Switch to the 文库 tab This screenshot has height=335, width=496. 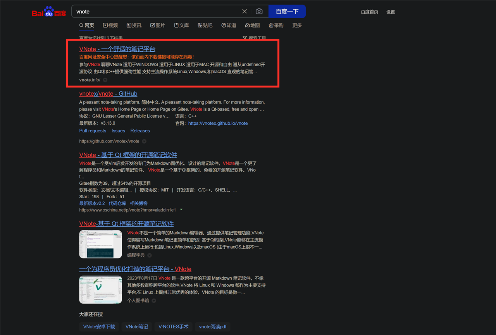coord(181,26)
